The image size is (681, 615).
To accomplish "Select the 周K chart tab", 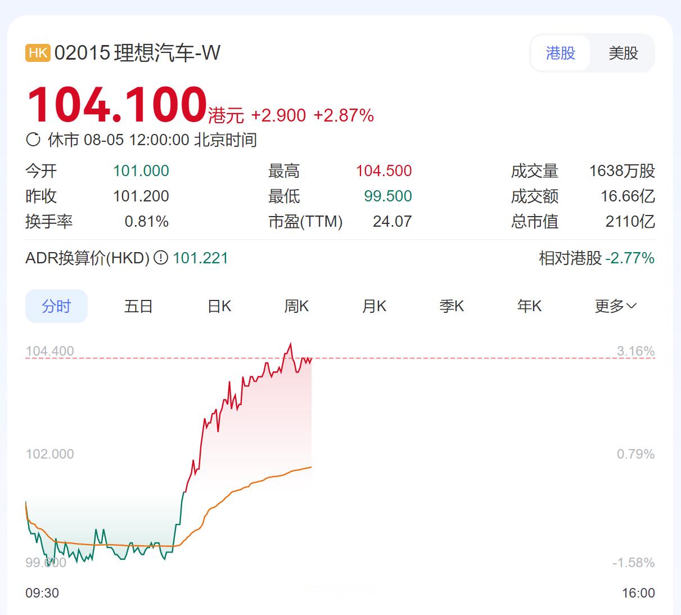I will [x=297, y=306].
